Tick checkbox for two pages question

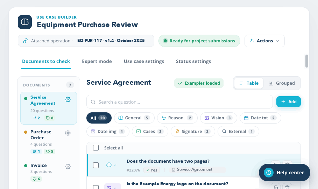[x=96, y=165]
